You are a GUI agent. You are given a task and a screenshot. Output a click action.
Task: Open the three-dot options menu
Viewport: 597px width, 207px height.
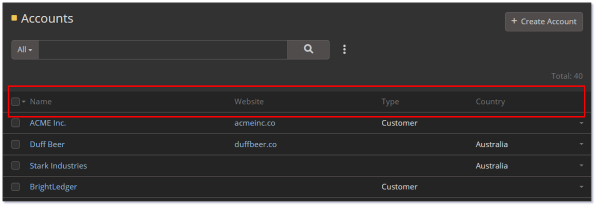tap(344, 49)
